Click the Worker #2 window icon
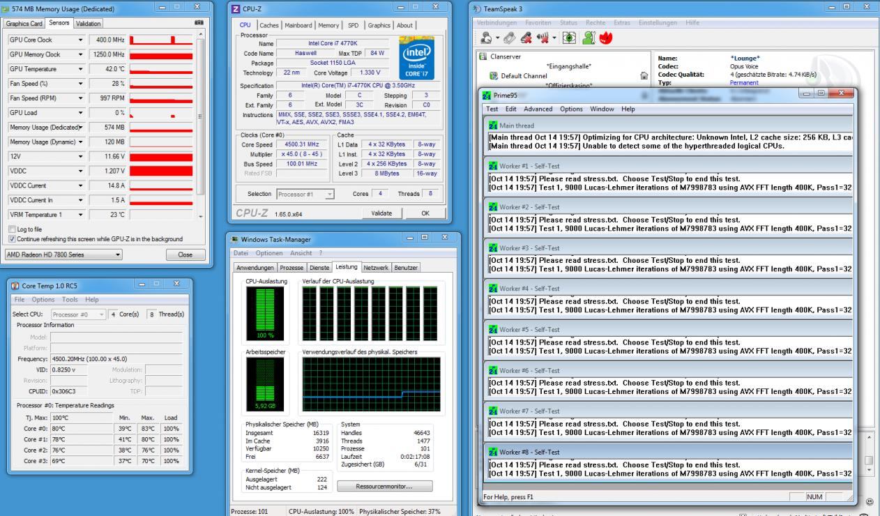This screenshot has height=516, width=880. [494, 208]
